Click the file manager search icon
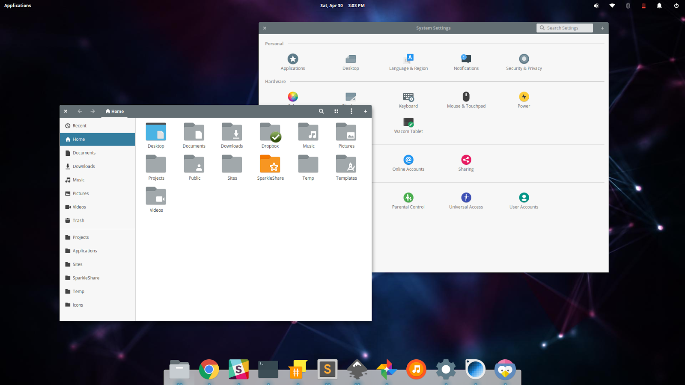This screenshot has height=385, width=685. [x=321, y=111]
